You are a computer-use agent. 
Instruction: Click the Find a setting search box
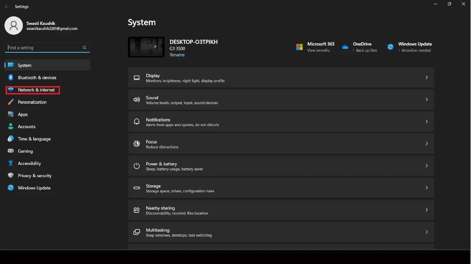44,48
